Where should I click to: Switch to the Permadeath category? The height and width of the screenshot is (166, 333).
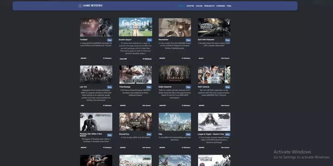click(x=209, y=6)
